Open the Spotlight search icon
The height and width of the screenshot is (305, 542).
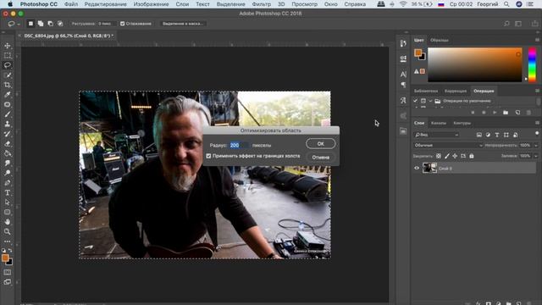pos(506,4)
